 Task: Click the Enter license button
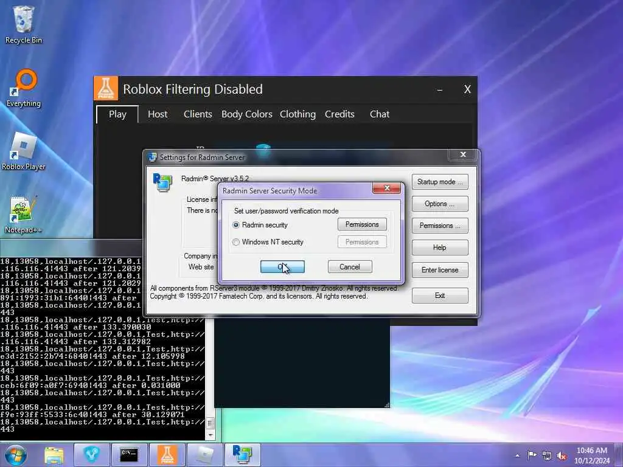pos(440,270)
